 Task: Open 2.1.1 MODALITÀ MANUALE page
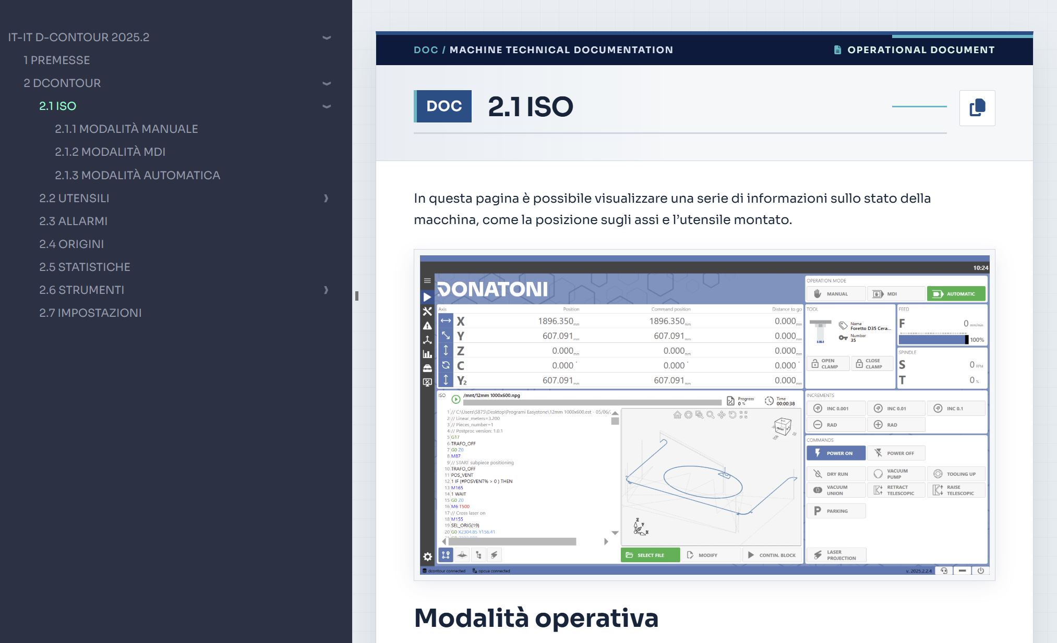pos(126,129)
